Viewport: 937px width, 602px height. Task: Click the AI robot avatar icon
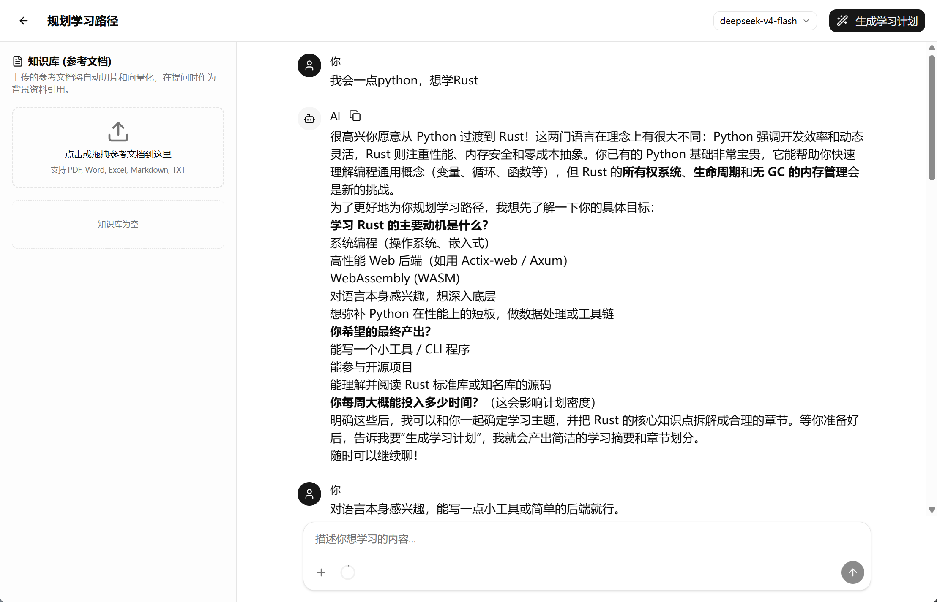309,119
